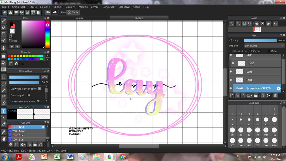Select the Lasso tool
Image resolution: width=286 pixels, height=161 pixels.
[x=3, y=84]
